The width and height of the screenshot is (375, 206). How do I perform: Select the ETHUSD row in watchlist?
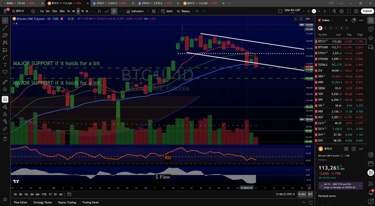(x=341, y=59)
